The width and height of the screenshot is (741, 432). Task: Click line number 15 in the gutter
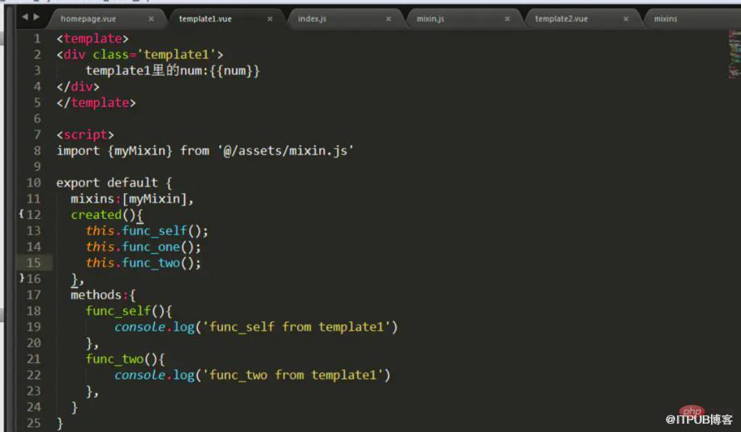pos(33,263)
